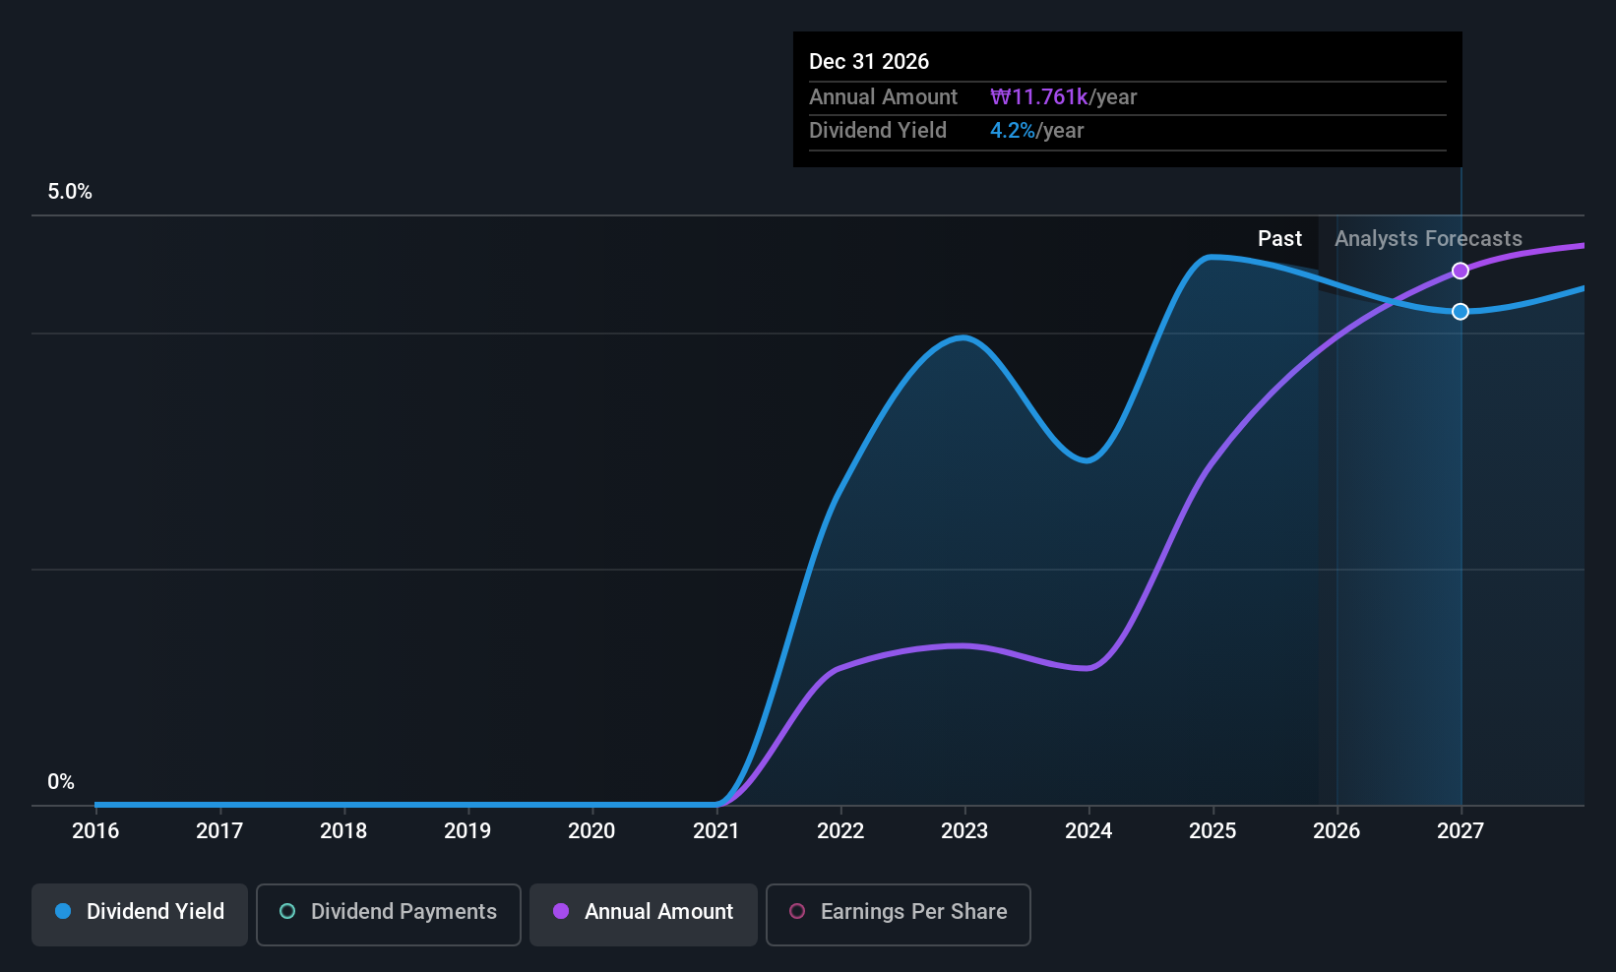1616x972 pixels.
Task: Click the 2021 x-axis label
Action: 715,831
